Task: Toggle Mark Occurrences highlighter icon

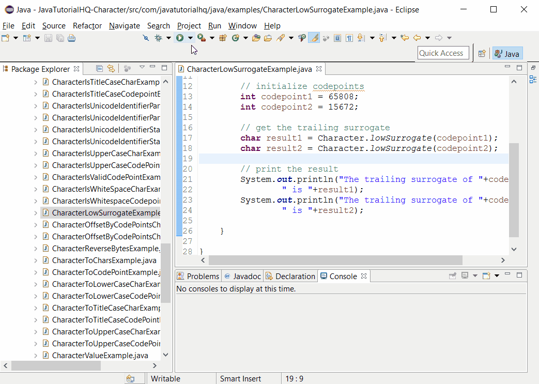Action: pos(314,38)
